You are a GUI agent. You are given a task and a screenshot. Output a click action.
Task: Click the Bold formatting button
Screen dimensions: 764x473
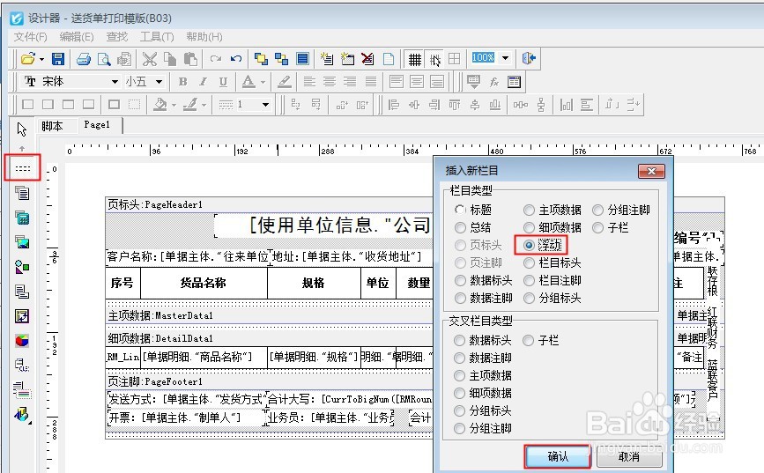point(182,82)
